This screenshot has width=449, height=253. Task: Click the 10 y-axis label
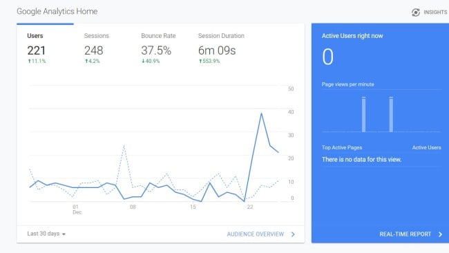point(291,182)
